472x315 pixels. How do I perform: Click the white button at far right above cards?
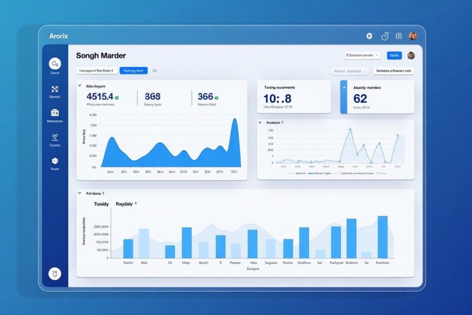click(x=393, y=71)
